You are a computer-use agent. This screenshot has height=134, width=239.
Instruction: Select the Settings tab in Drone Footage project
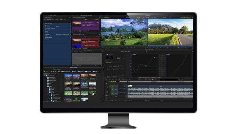pos(49,19)
